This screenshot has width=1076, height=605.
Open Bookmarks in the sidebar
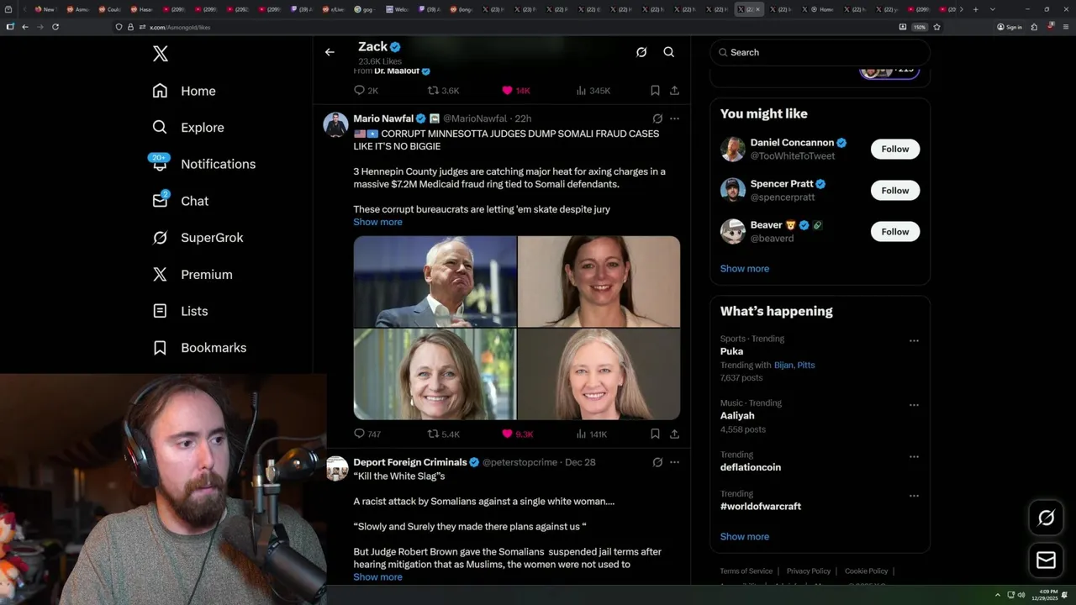[199, 348]
